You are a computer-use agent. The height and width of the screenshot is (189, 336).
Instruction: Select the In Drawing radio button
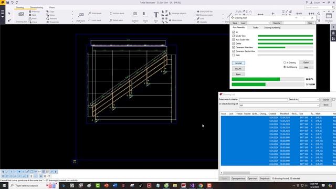285,62
